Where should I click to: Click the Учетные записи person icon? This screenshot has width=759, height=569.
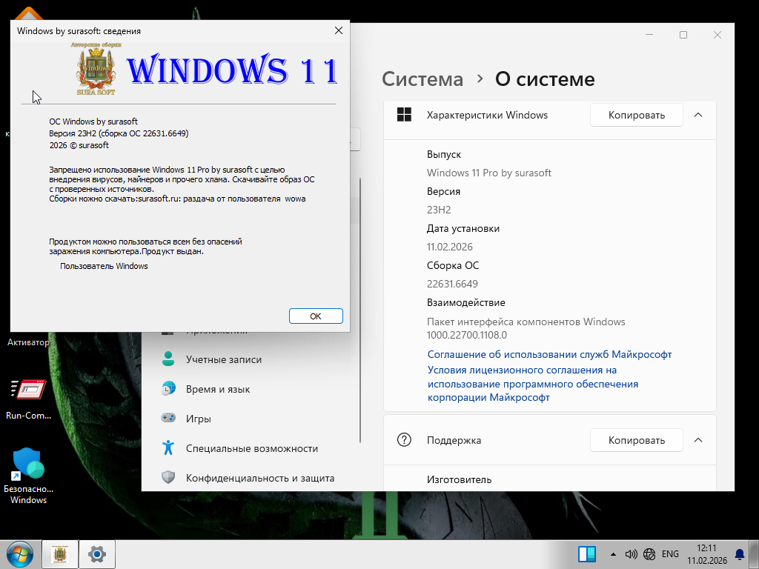click(168, 359)
